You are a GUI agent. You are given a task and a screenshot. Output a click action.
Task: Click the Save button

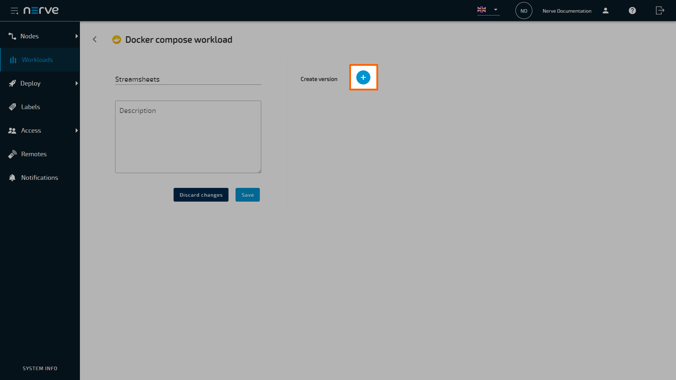click(248, 195)
